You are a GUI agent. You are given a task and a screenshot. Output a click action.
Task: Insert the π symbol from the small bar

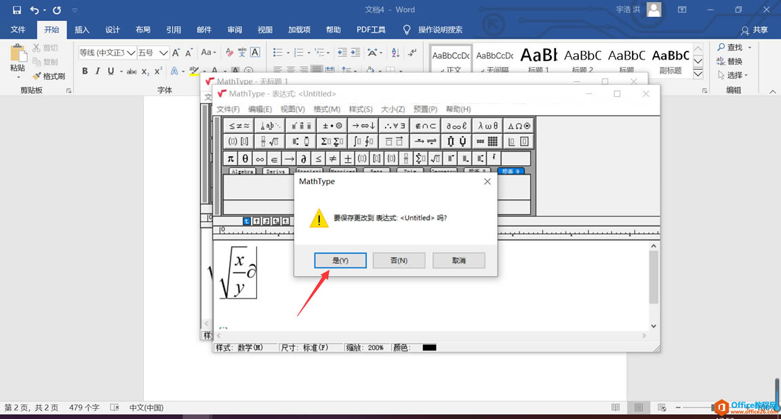click(231, 158)
